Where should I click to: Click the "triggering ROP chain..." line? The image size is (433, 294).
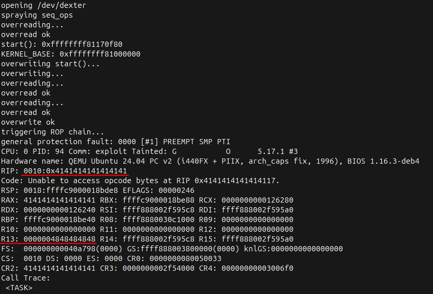(x=52, y=132)
